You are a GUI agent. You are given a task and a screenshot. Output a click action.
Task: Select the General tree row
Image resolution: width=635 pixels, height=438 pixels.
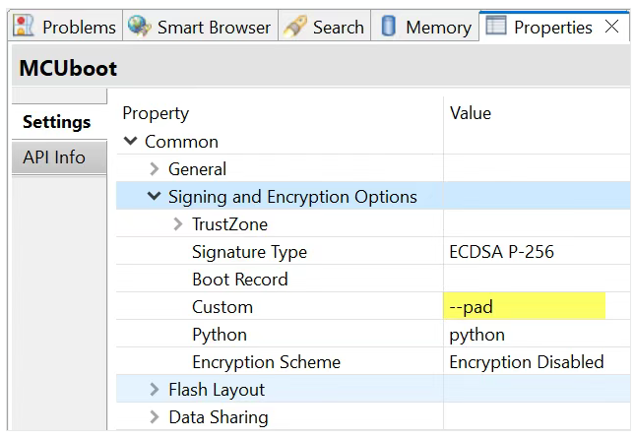373,169
